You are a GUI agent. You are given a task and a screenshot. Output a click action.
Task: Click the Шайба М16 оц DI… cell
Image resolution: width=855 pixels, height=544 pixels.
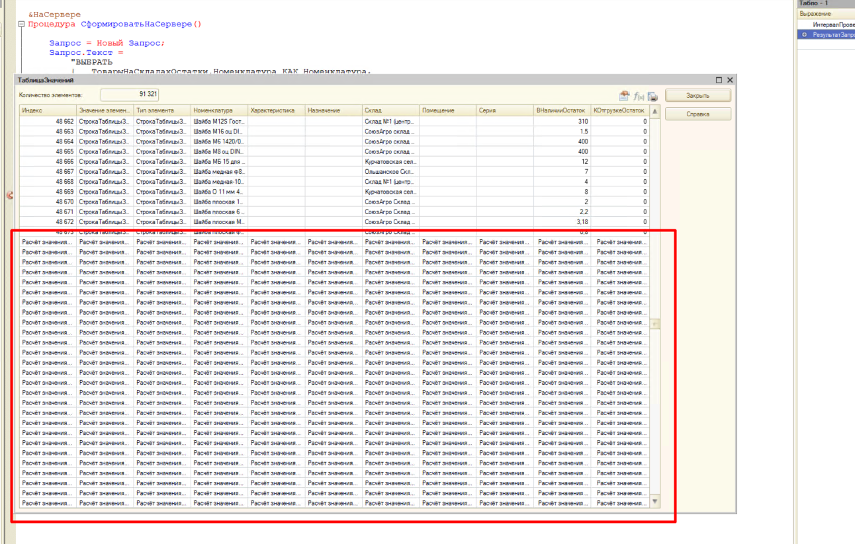[220, 132]
